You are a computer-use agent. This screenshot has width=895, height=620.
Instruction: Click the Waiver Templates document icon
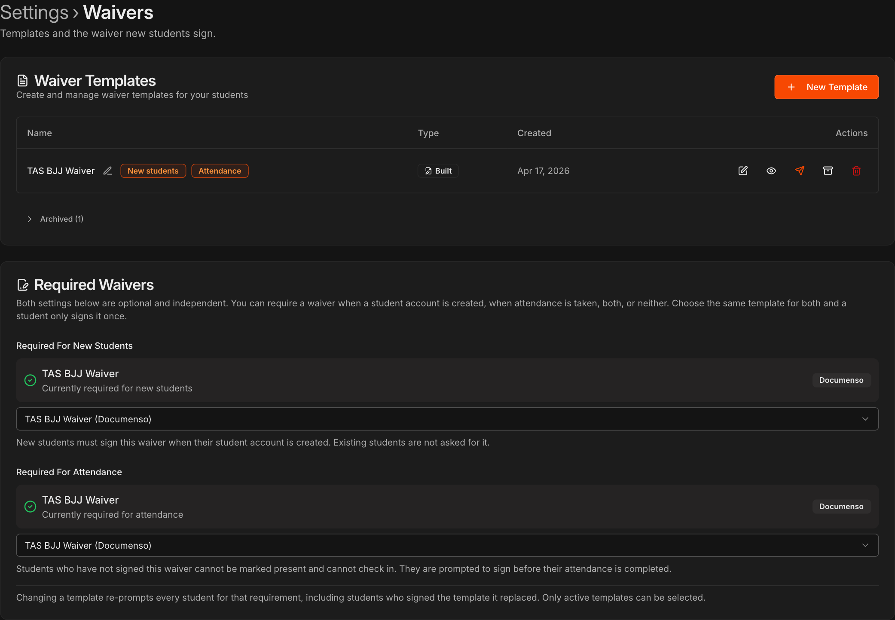(22, 81)
